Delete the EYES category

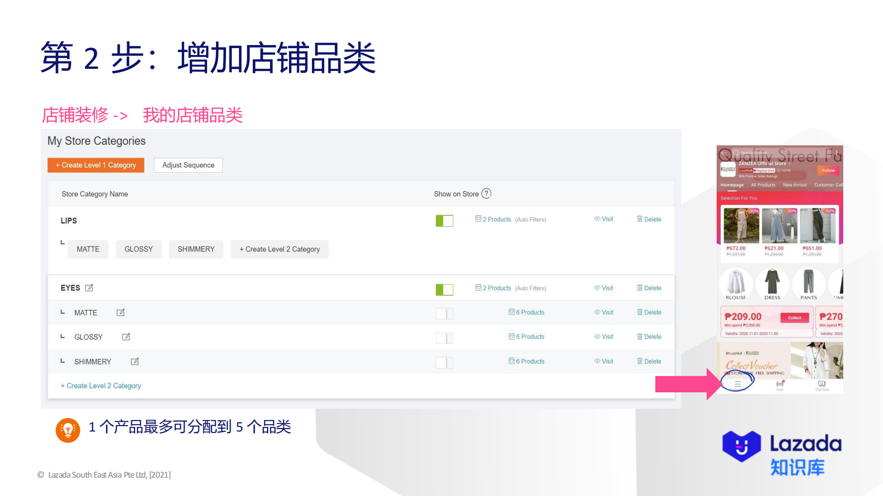(649, 288)
